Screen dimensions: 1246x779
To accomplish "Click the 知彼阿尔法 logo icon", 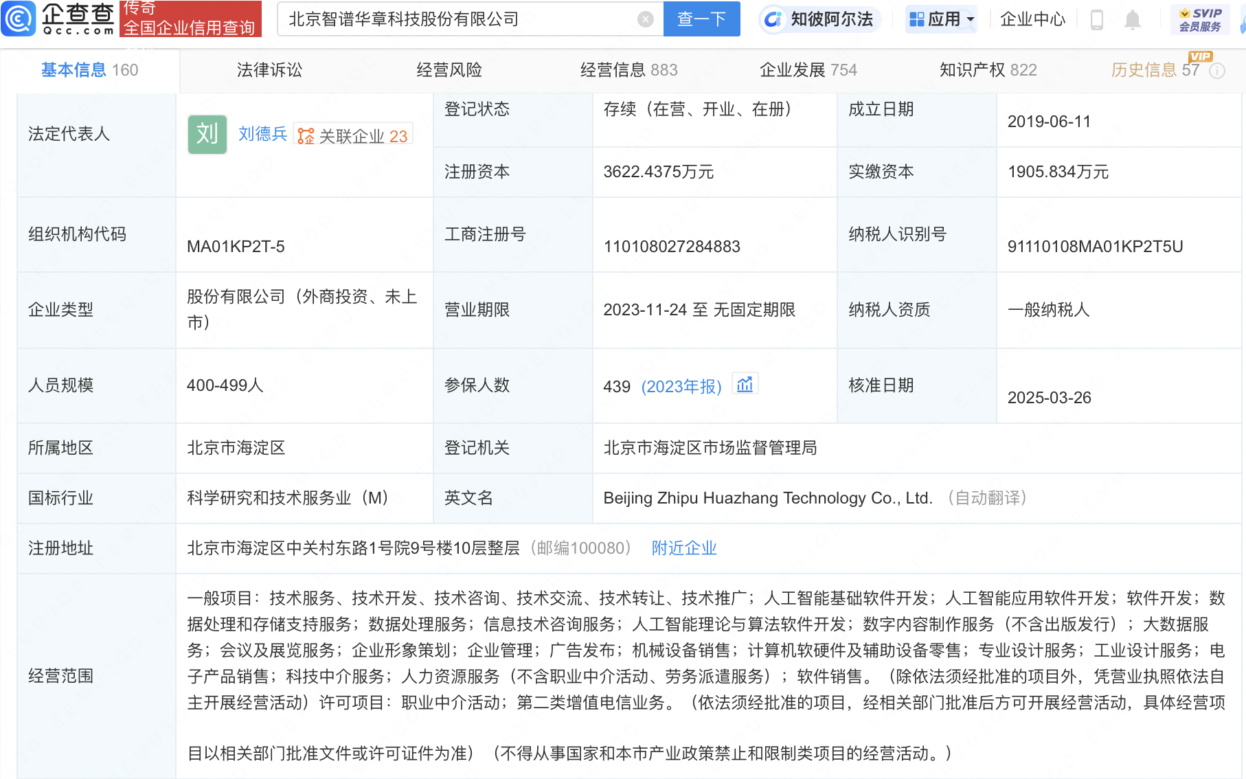I will (x=773, y=19).
